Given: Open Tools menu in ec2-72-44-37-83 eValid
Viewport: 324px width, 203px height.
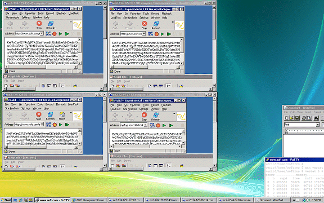Looking at the screenshot, I should pos(146,105).
